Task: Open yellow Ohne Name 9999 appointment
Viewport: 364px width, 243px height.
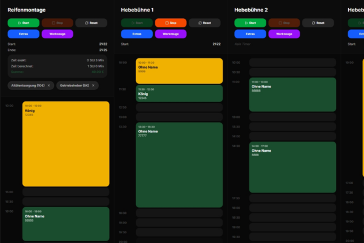Action: click(x=179, y=70)
